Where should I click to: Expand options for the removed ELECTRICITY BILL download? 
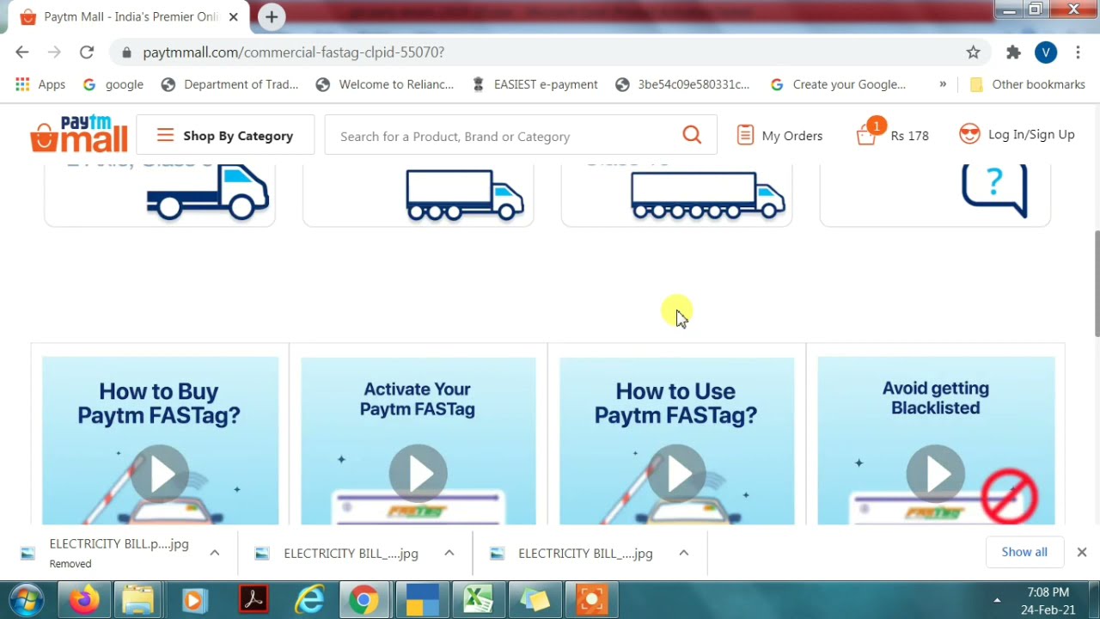215,553
